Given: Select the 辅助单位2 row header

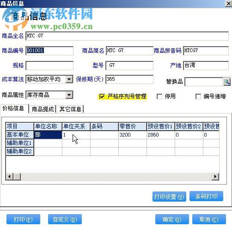Looking at the screenshot, I should (x=20, y=151).
